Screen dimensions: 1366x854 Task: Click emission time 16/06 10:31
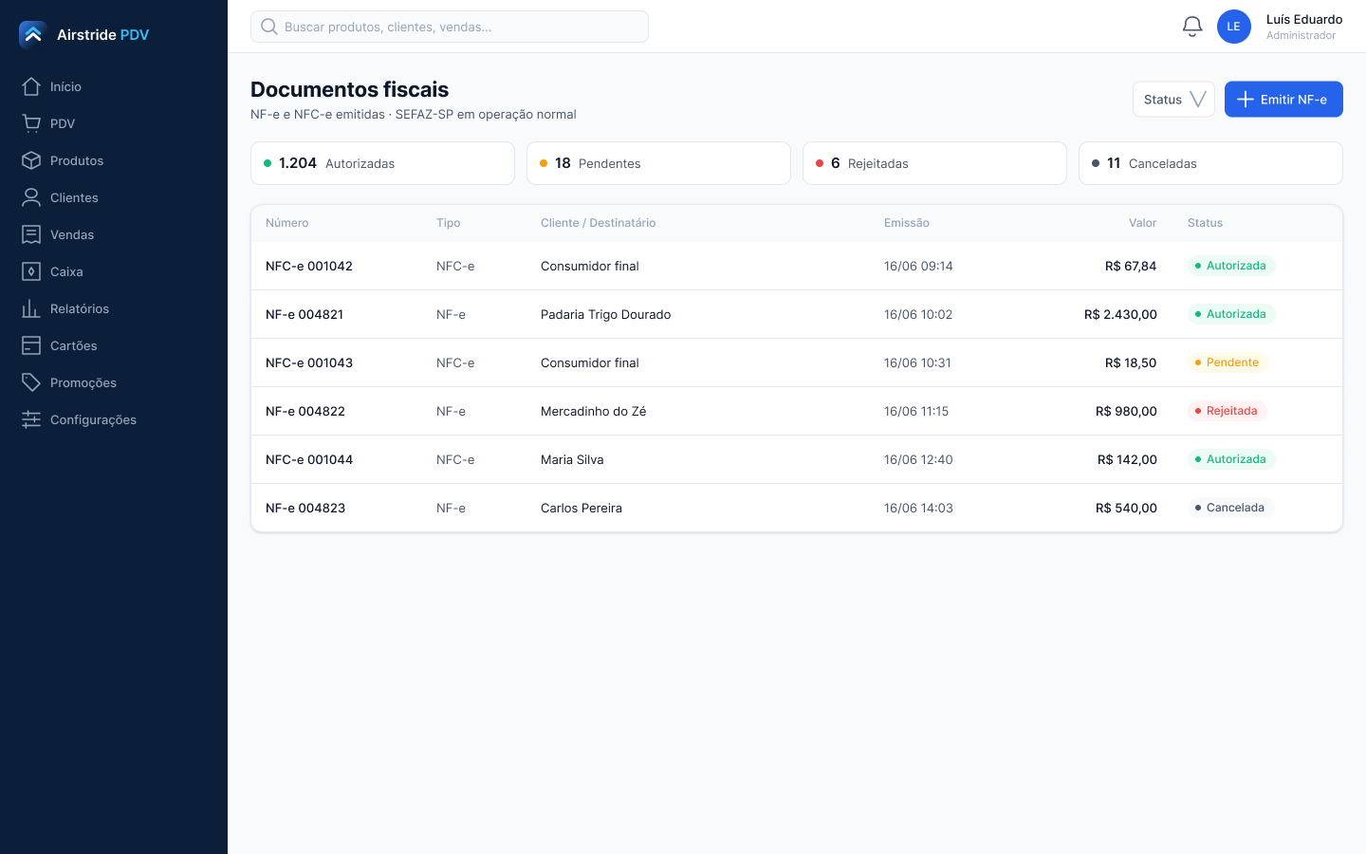tap(917, 362)
